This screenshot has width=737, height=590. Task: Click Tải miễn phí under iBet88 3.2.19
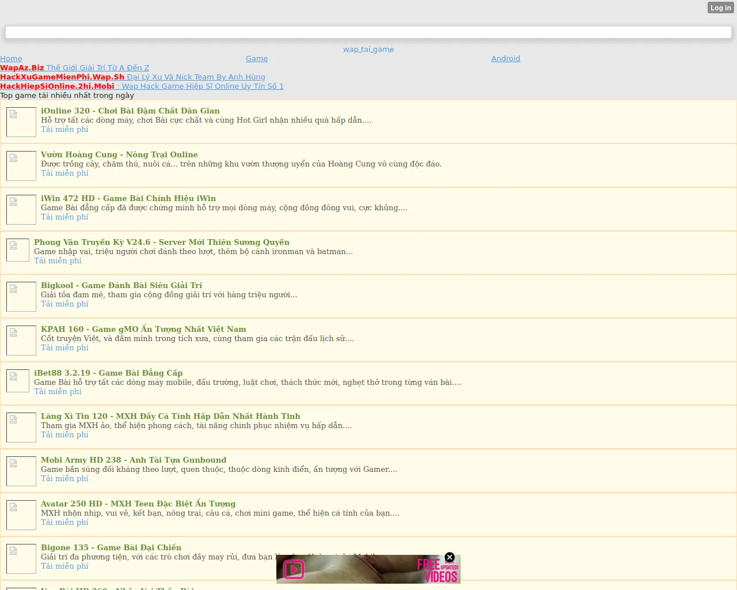pos(58,392)
